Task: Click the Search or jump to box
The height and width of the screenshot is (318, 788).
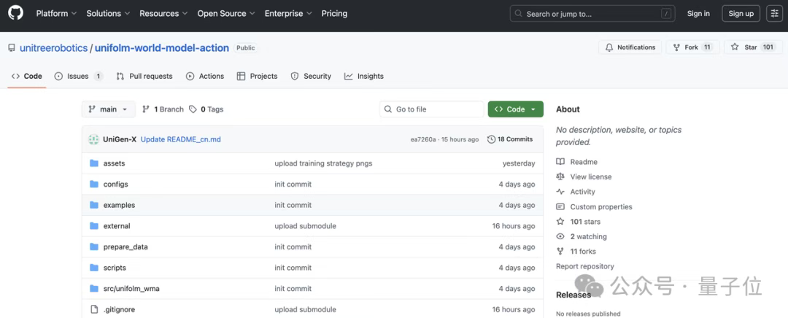Action: 592,13
